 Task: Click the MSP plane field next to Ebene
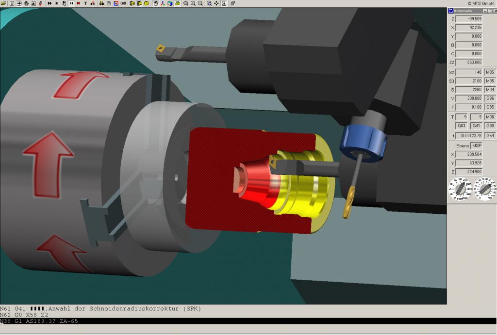[477, 145]
